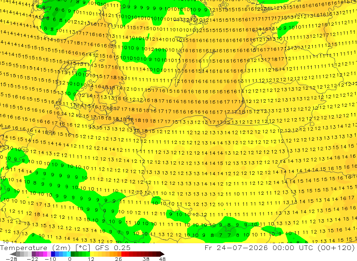Click the dark blue swatch in the legend
The height and width of the screenshot is (261, 357).
point(53,254)
